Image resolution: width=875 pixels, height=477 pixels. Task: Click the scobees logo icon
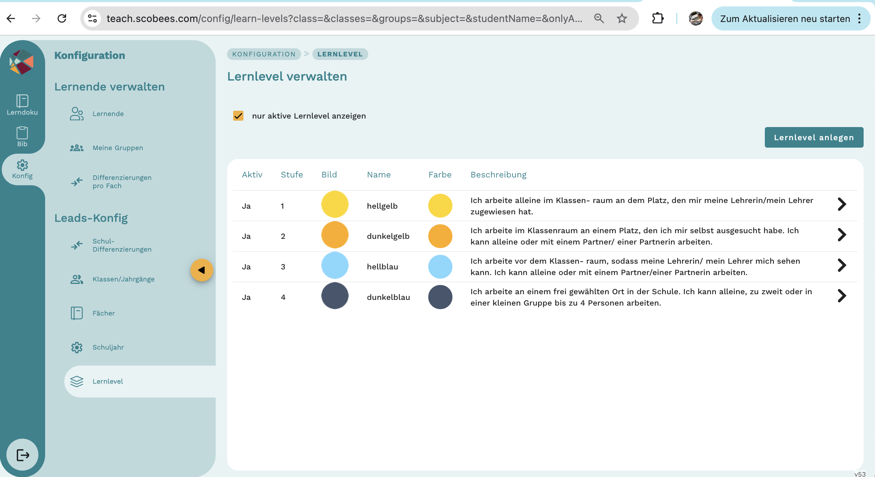22,62
